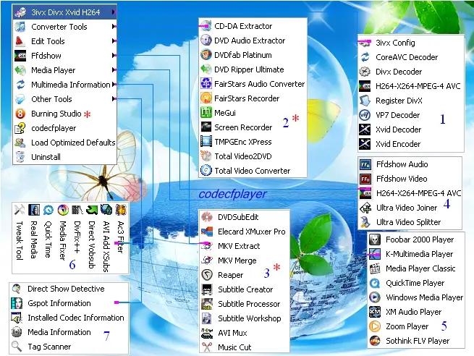Click the Ffdshow Video FFv icon
Viewport: 474px width, 356px height.
(x=365, y=179)
